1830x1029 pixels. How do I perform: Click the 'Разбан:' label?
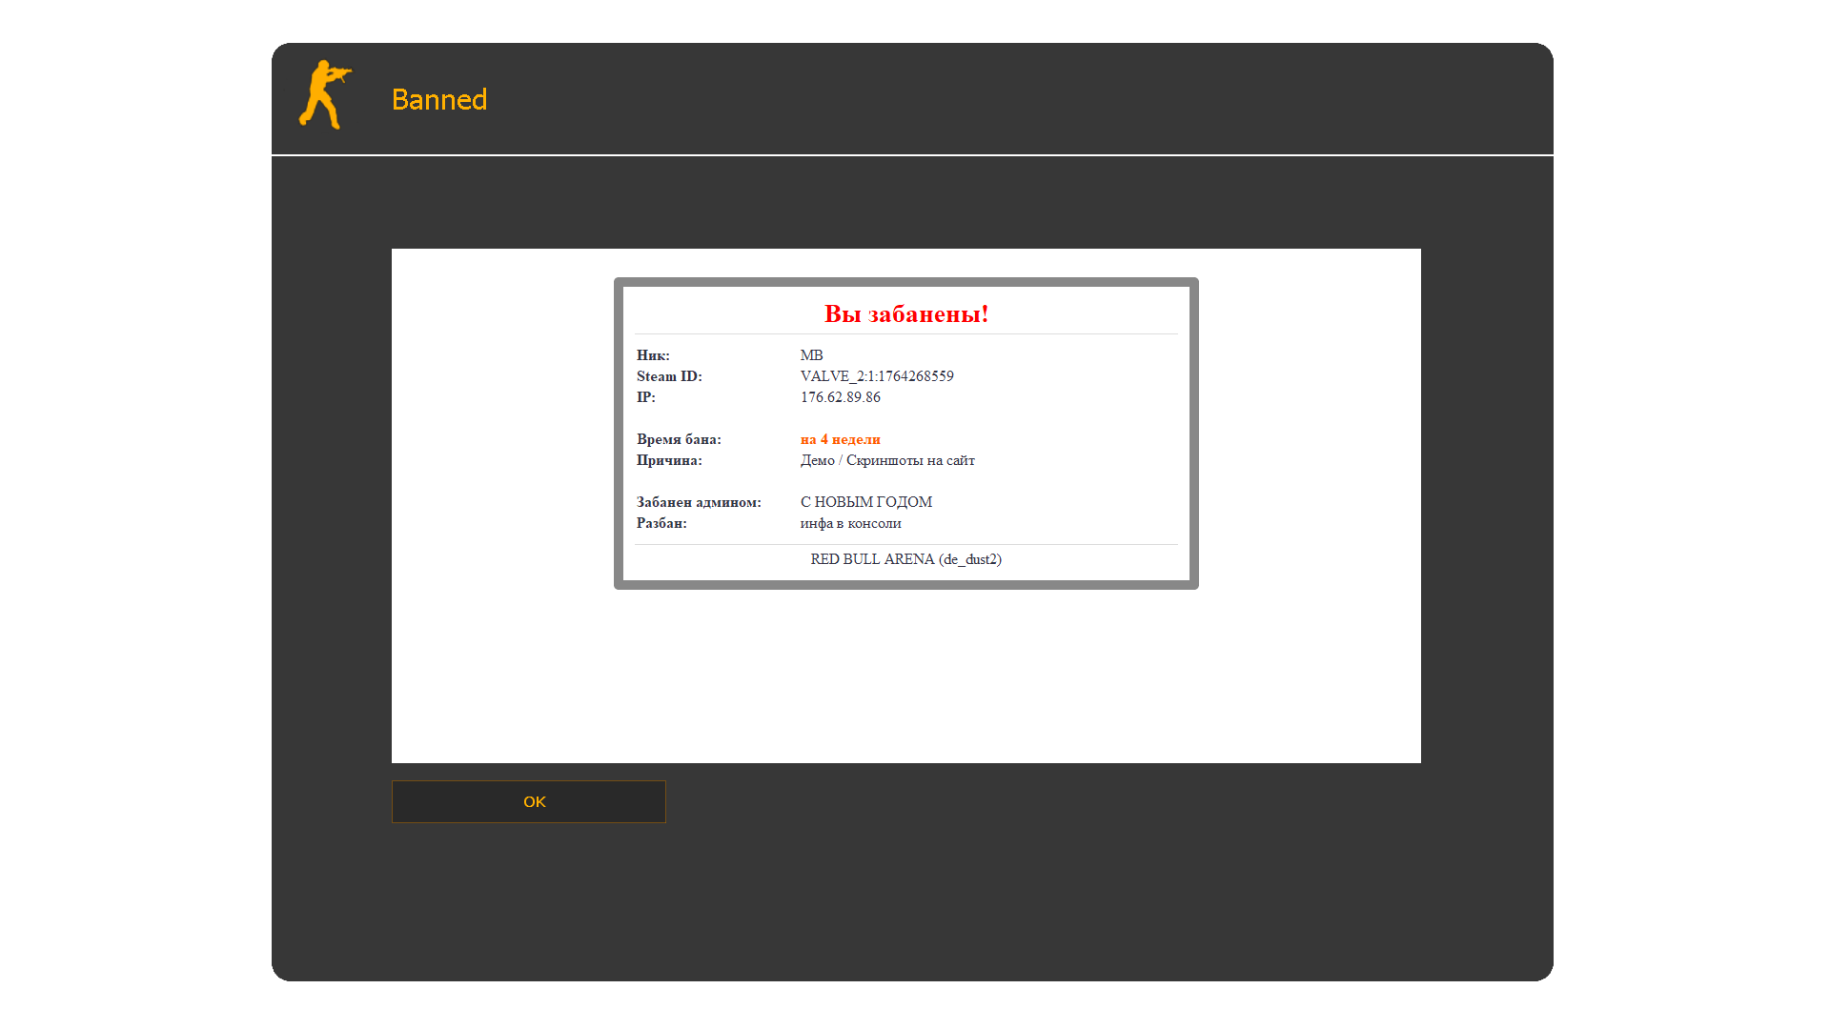tap(661, 523)
